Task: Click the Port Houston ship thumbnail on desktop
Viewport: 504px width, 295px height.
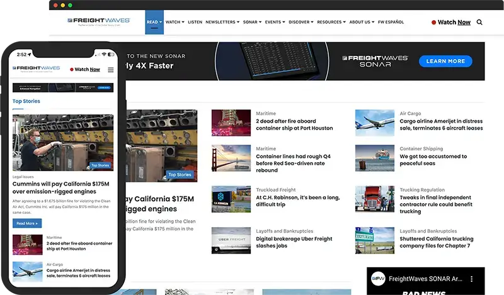Action: [231, 123]
